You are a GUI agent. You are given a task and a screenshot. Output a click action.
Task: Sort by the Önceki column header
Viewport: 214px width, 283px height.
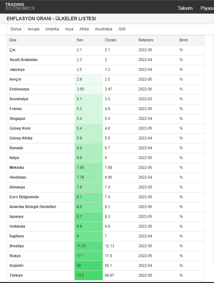111,40
